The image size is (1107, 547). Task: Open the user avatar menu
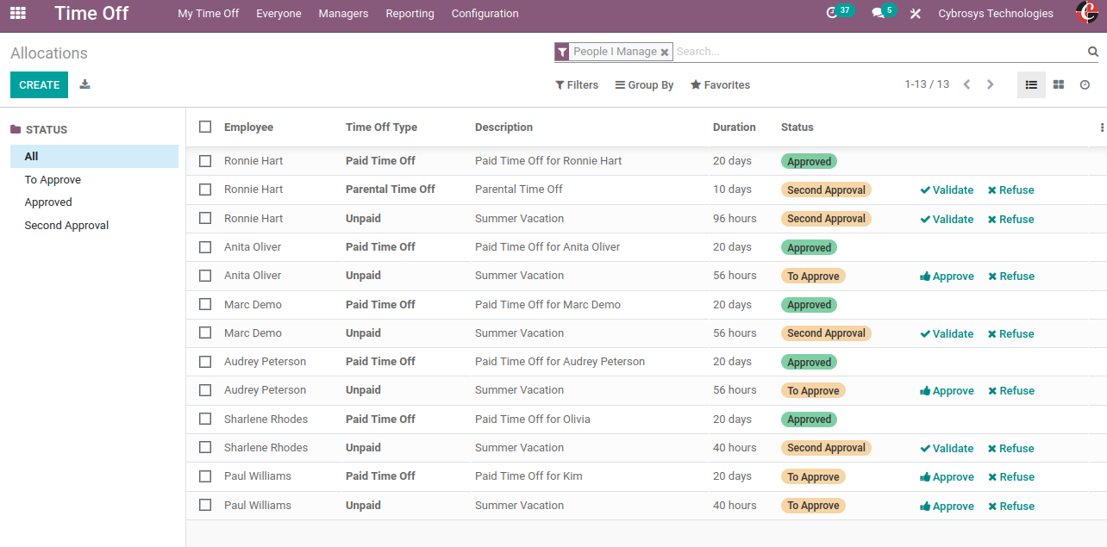point(1087,13)
